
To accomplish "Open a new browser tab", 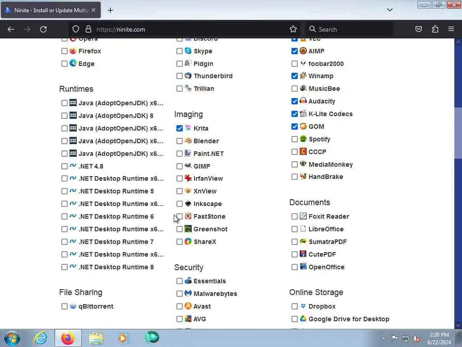I will point(110,10).
